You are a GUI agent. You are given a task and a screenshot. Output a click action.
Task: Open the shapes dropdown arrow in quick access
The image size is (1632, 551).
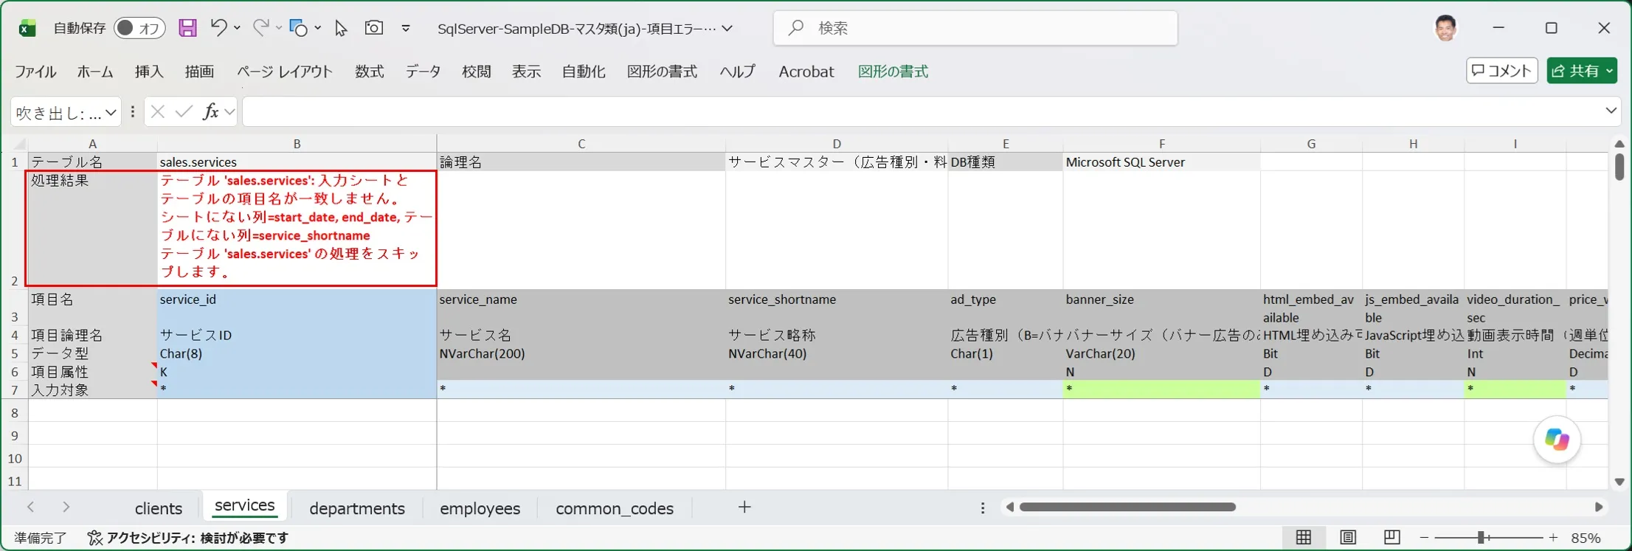point(318,28)
